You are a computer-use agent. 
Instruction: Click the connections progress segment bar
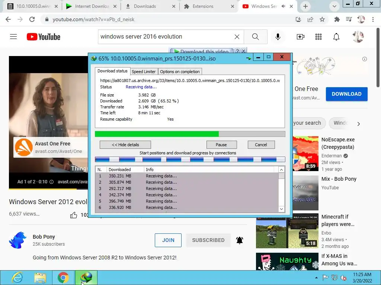190,159
